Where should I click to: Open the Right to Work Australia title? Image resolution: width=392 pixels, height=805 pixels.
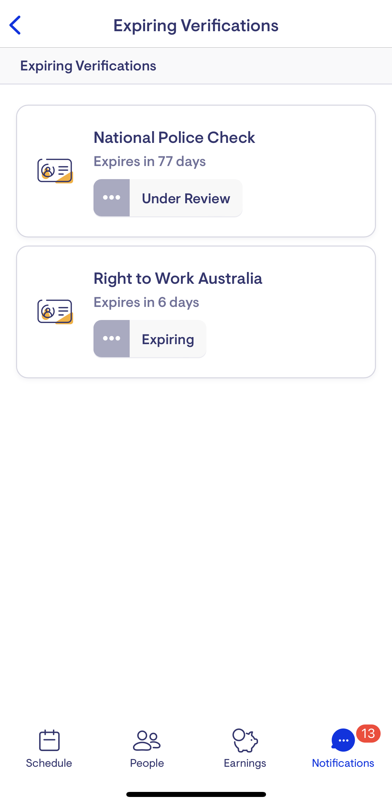click(178, 278)
